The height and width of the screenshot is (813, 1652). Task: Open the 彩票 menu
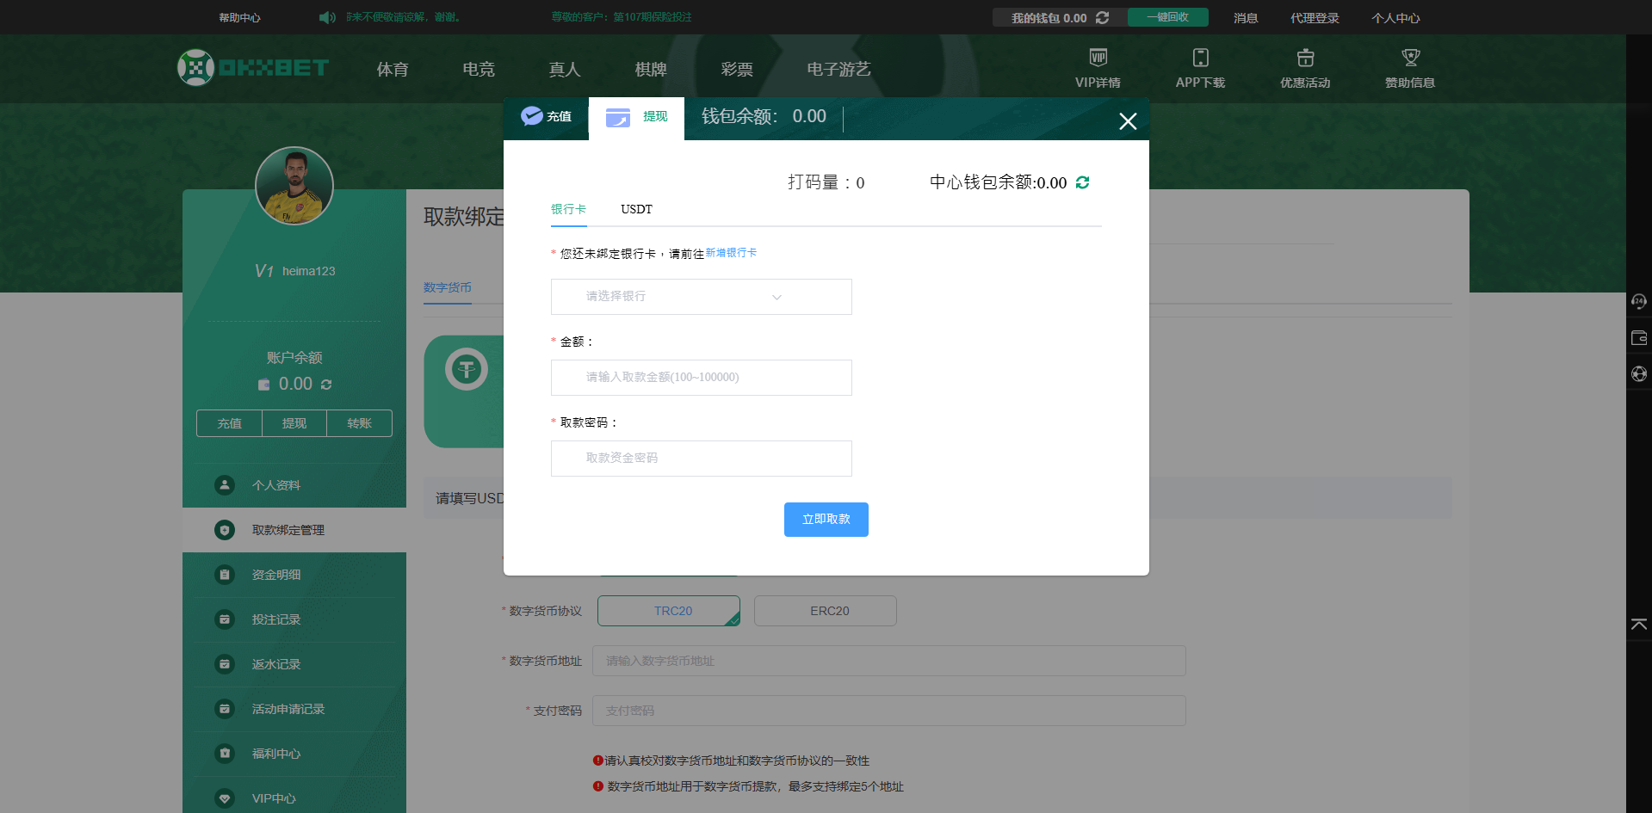point(737,70)
